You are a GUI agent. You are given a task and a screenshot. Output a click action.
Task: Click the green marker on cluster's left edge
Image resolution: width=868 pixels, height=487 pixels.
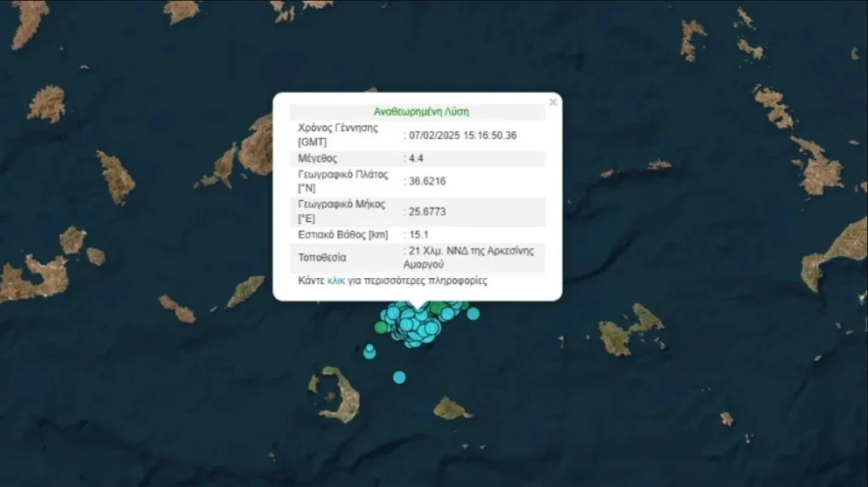[381, 328]
